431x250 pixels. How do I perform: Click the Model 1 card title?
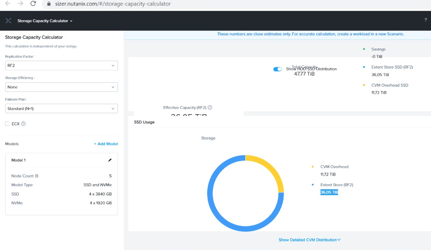click(19, 160)
